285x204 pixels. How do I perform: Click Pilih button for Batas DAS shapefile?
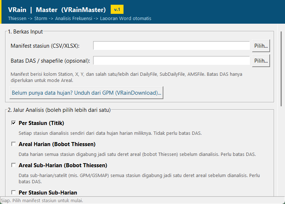[x=261, y=60]
